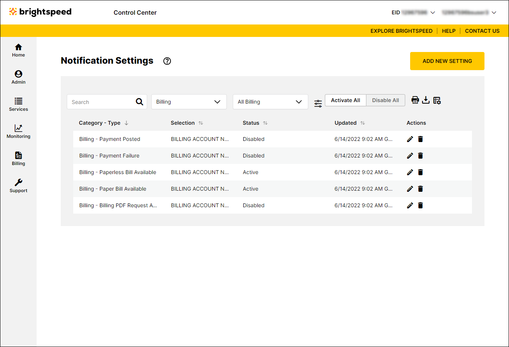The image size is (509, 347).
Task: Click Disable All toggle button
Action: coord(386,100)
